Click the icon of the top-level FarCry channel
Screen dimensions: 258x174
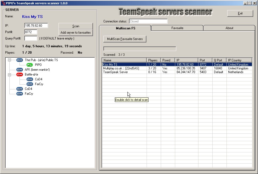click(x=19, y=94)
